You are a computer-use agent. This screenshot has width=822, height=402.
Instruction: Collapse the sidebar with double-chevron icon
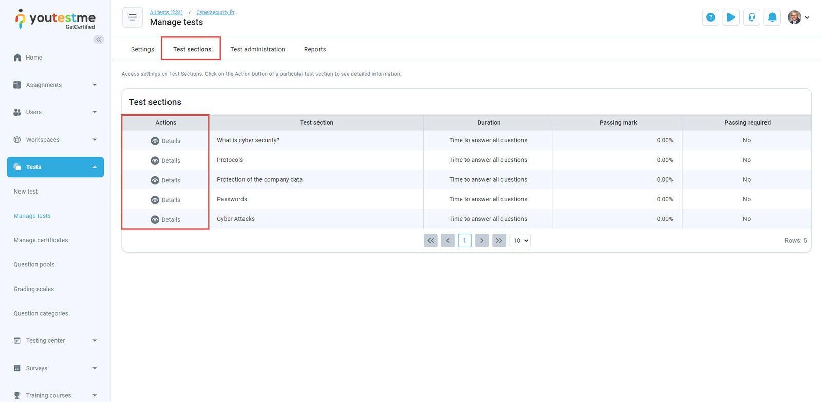point(98,40)
